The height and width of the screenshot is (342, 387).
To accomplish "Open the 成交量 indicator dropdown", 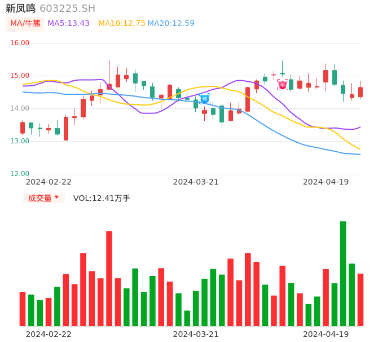I will point(40,198).
